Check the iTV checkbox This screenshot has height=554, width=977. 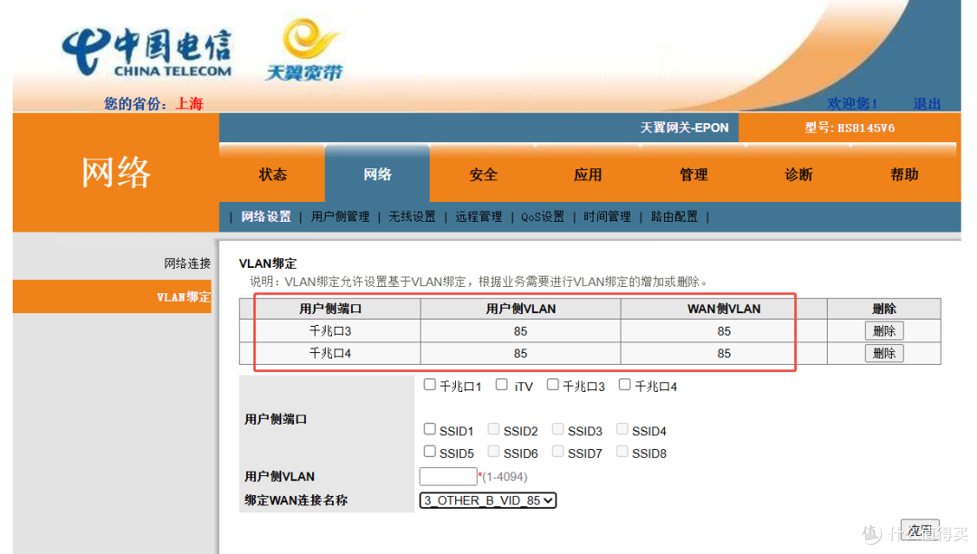501,385
